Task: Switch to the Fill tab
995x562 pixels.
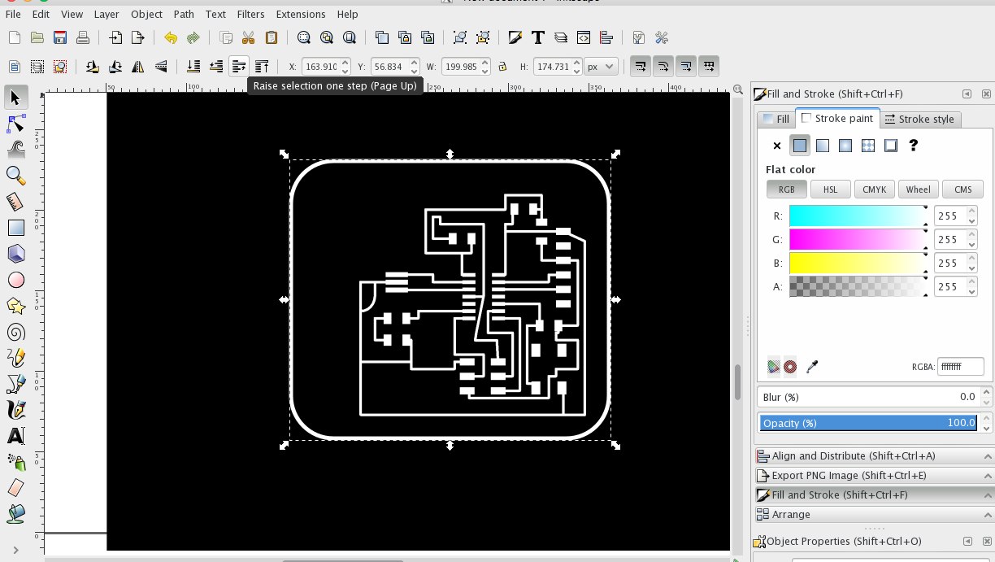Action: tap(776, 119)
